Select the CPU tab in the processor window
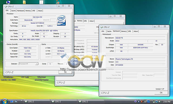 click(7, 11)
